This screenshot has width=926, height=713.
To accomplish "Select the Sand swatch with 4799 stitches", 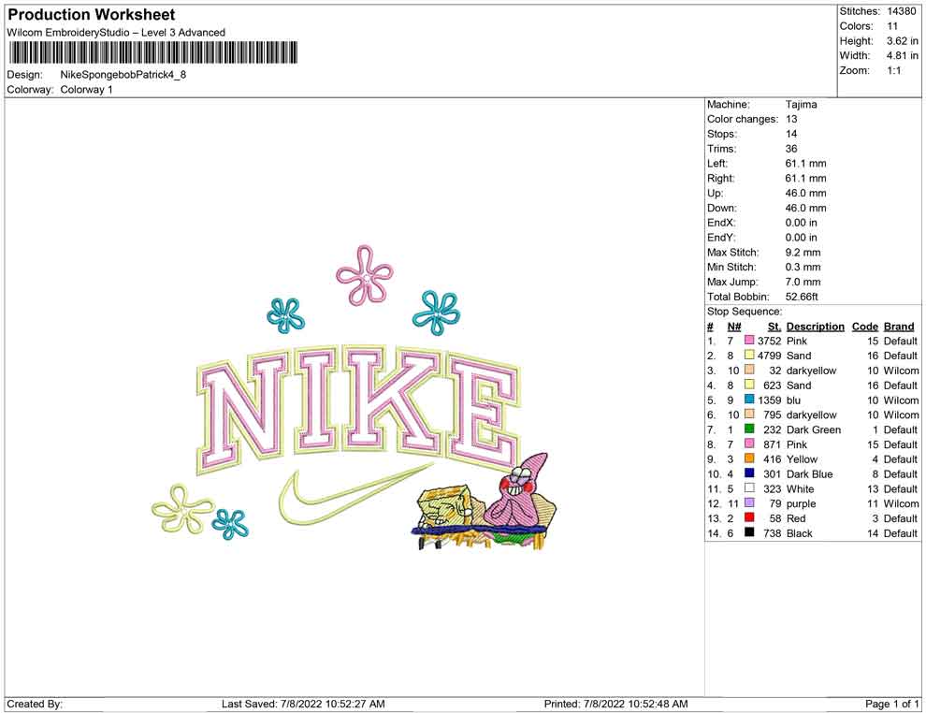I will point(749,355).
